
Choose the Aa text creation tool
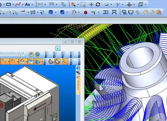[27, 5]
